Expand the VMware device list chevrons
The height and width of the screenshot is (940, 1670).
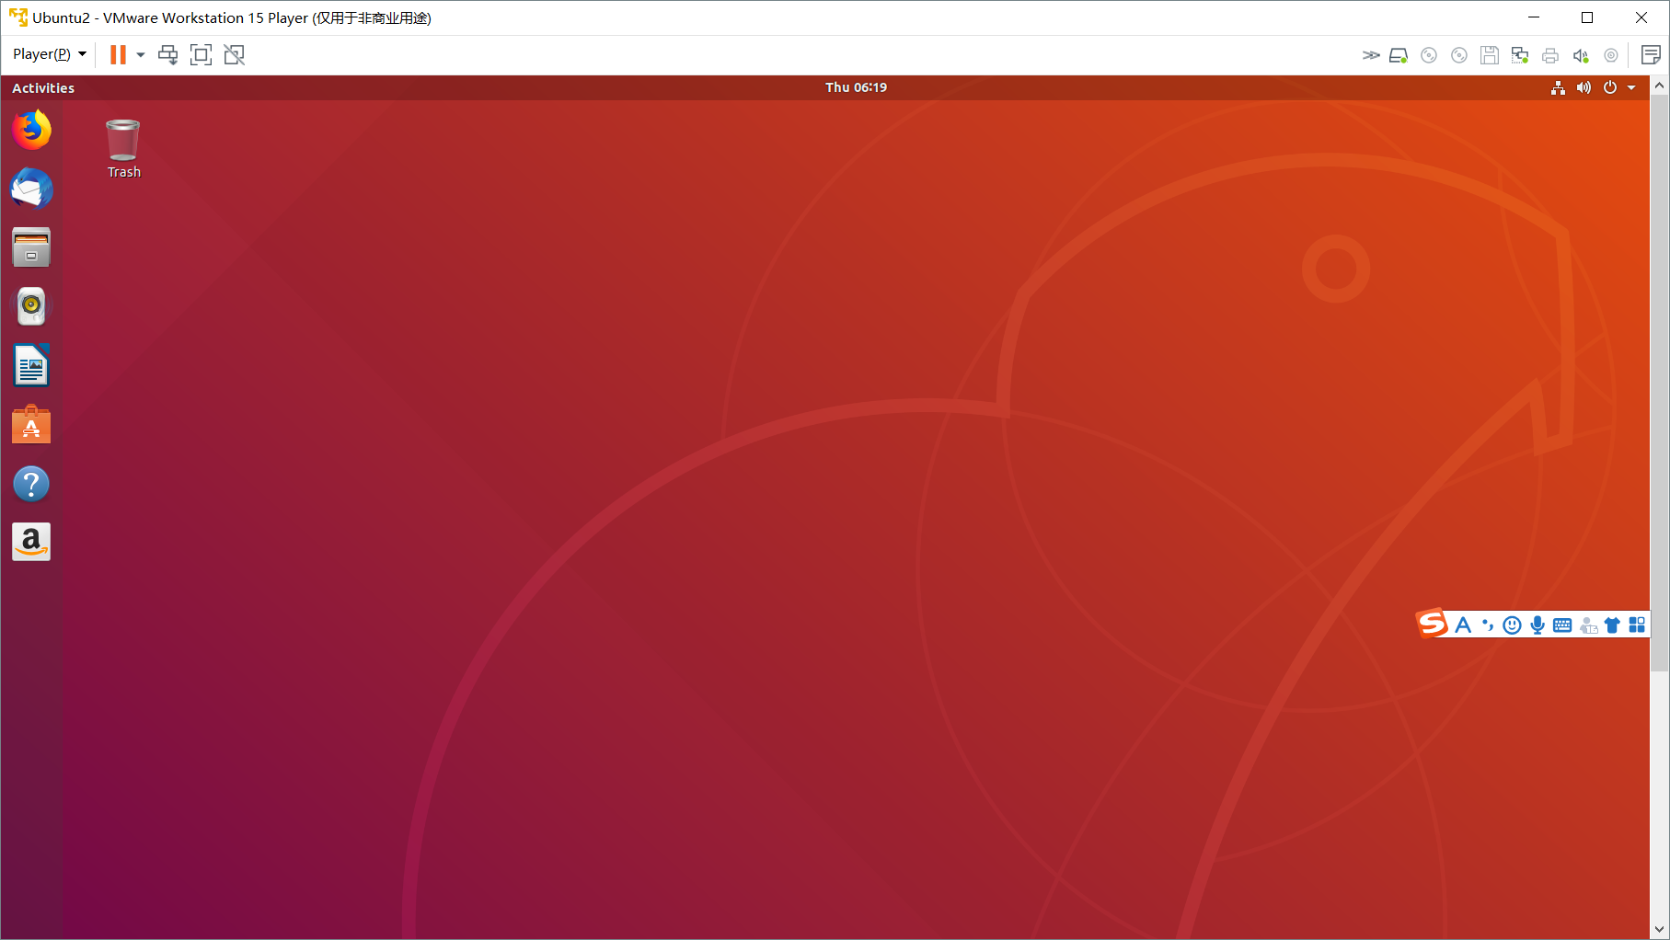1371,55
